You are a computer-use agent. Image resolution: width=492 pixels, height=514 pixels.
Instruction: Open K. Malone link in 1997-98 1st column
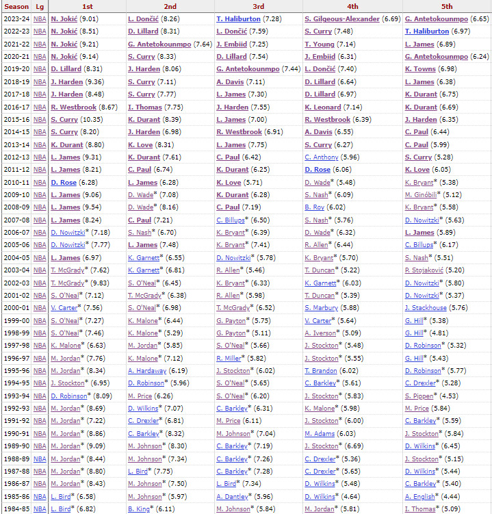click(66, 346)
